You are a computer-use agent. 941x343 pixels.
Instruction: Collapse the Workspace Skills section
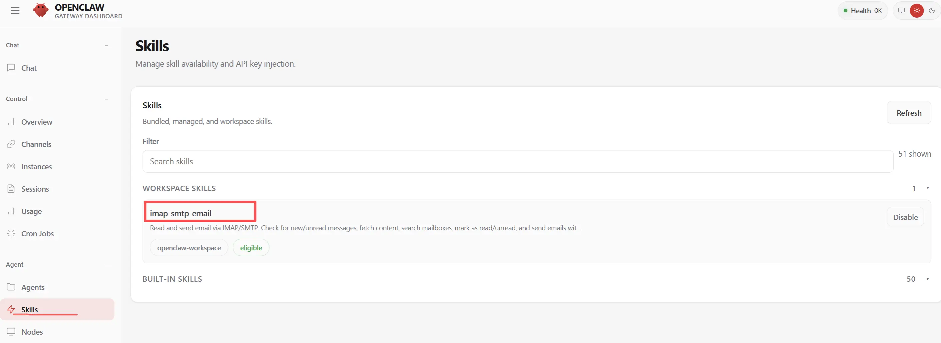coord(927,188)
